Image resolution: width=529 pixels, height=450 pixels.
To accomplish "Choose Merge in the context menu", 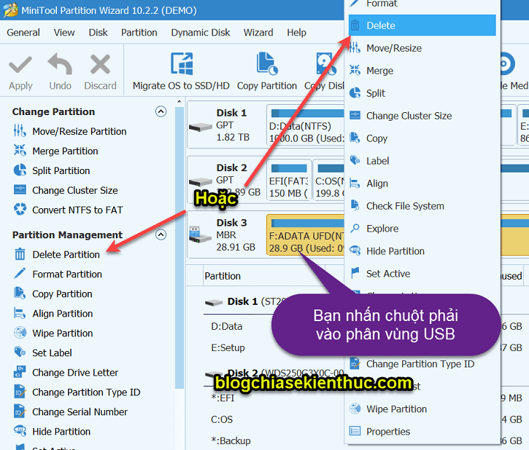I will tap(422, 71).
